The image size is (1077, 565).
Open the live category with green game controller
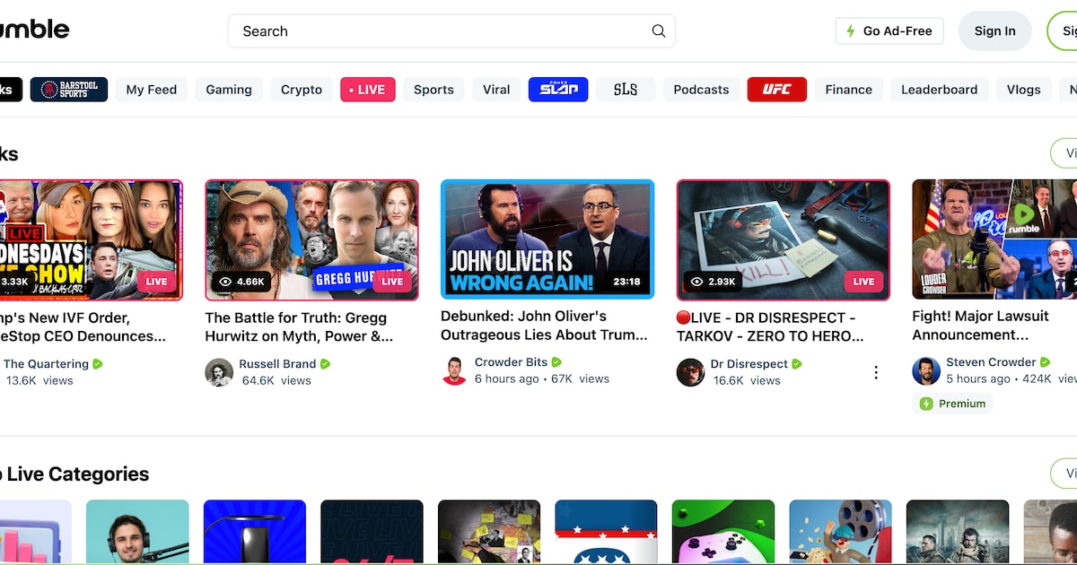pos(723,532)
